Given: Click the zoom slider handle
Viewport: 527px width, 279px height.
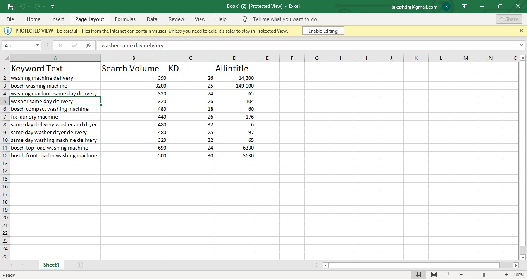Looking at the screenshot, I should (484, 275).
